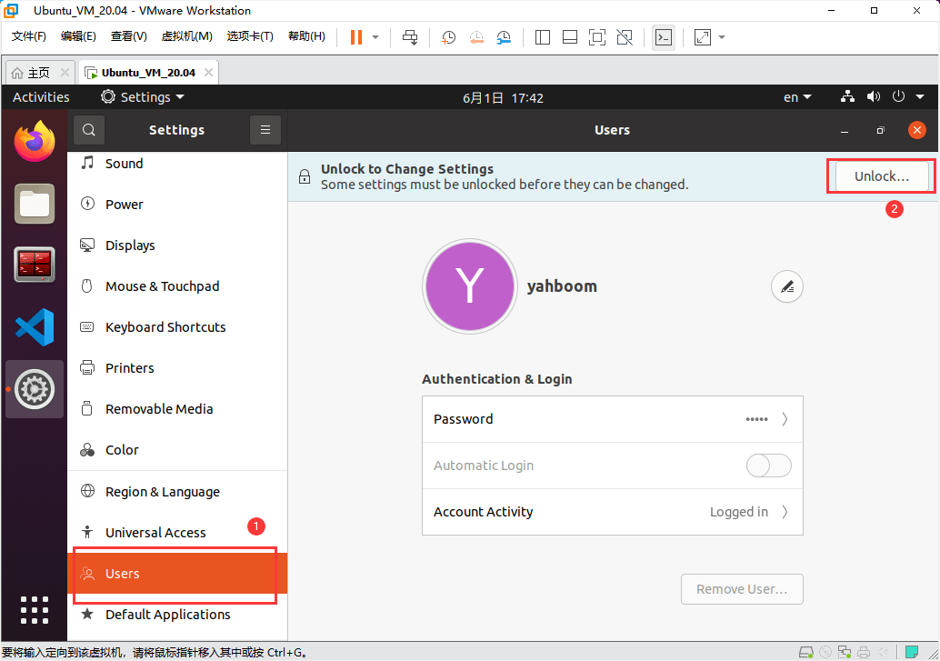Take a snapshot with the clock-plus icon
The width and height of the screenshot is (940, 661).
click(x=448, y=37)
